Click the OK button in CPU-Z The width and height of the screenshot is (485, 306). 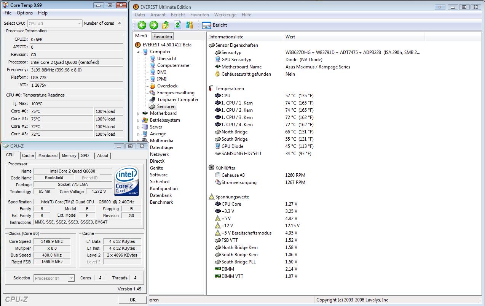[132, 300]
